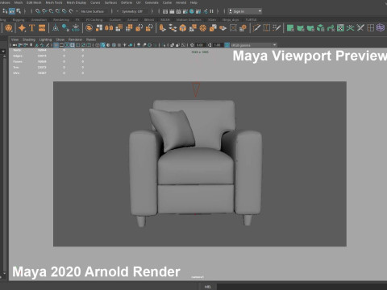Toggle view transform button before sRGB gamma
Screen dimensions: 387x290
227,45
